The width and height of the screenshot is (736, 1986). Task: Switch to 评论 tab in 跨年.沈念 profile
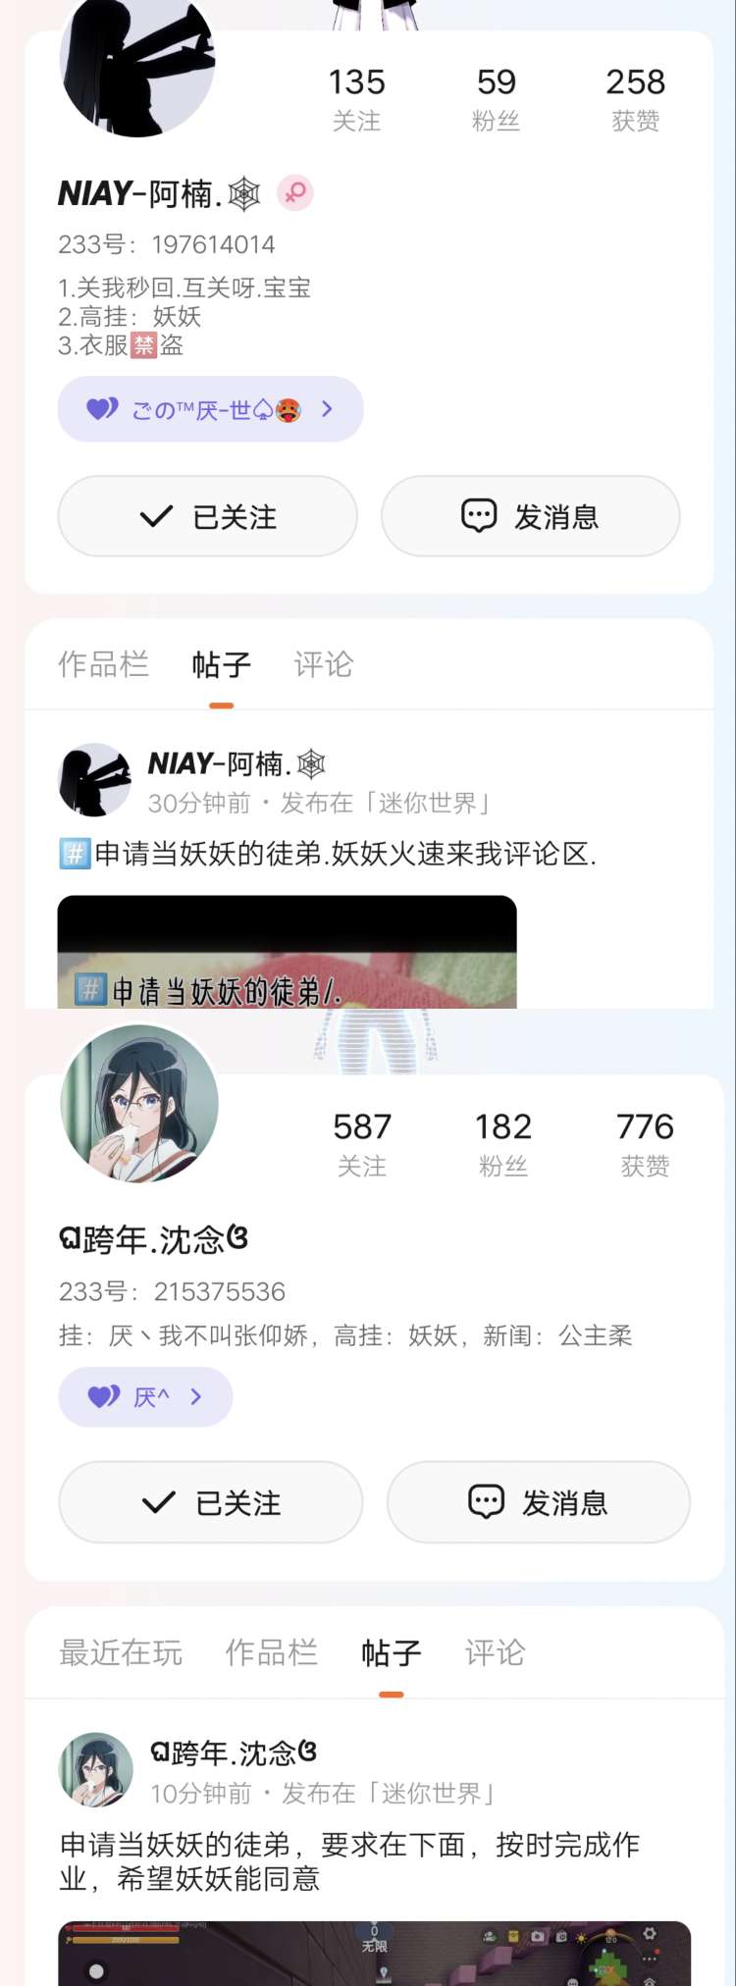coord(495,1652)
